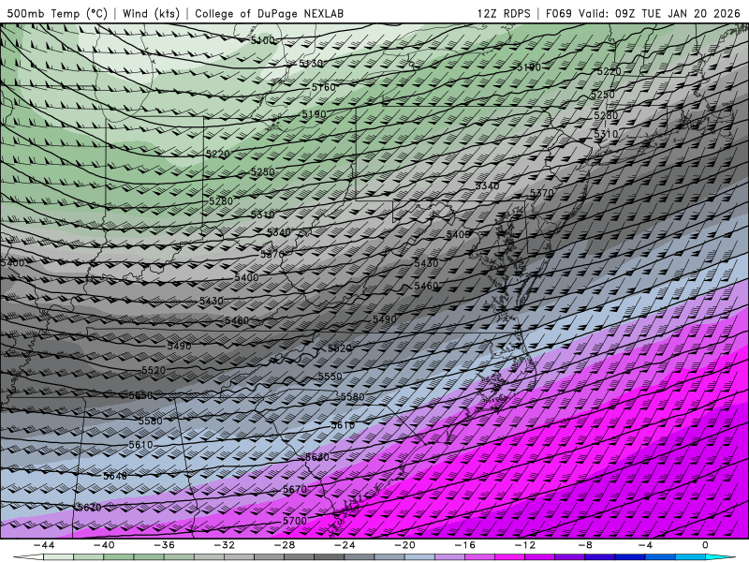Viewport: 749px width, 562px height.
Task: Click the "F069" forecast hour label
Action: [559, 13]
